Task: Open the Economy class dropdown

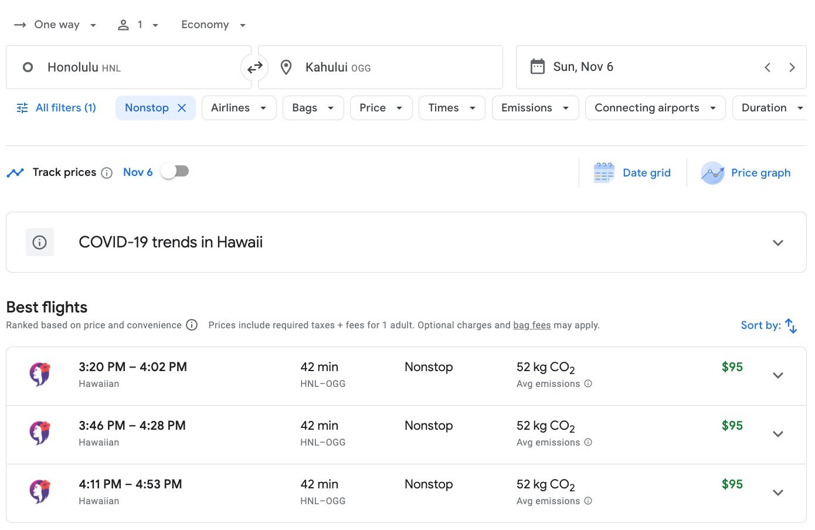Action: click(x=213, y=25)
